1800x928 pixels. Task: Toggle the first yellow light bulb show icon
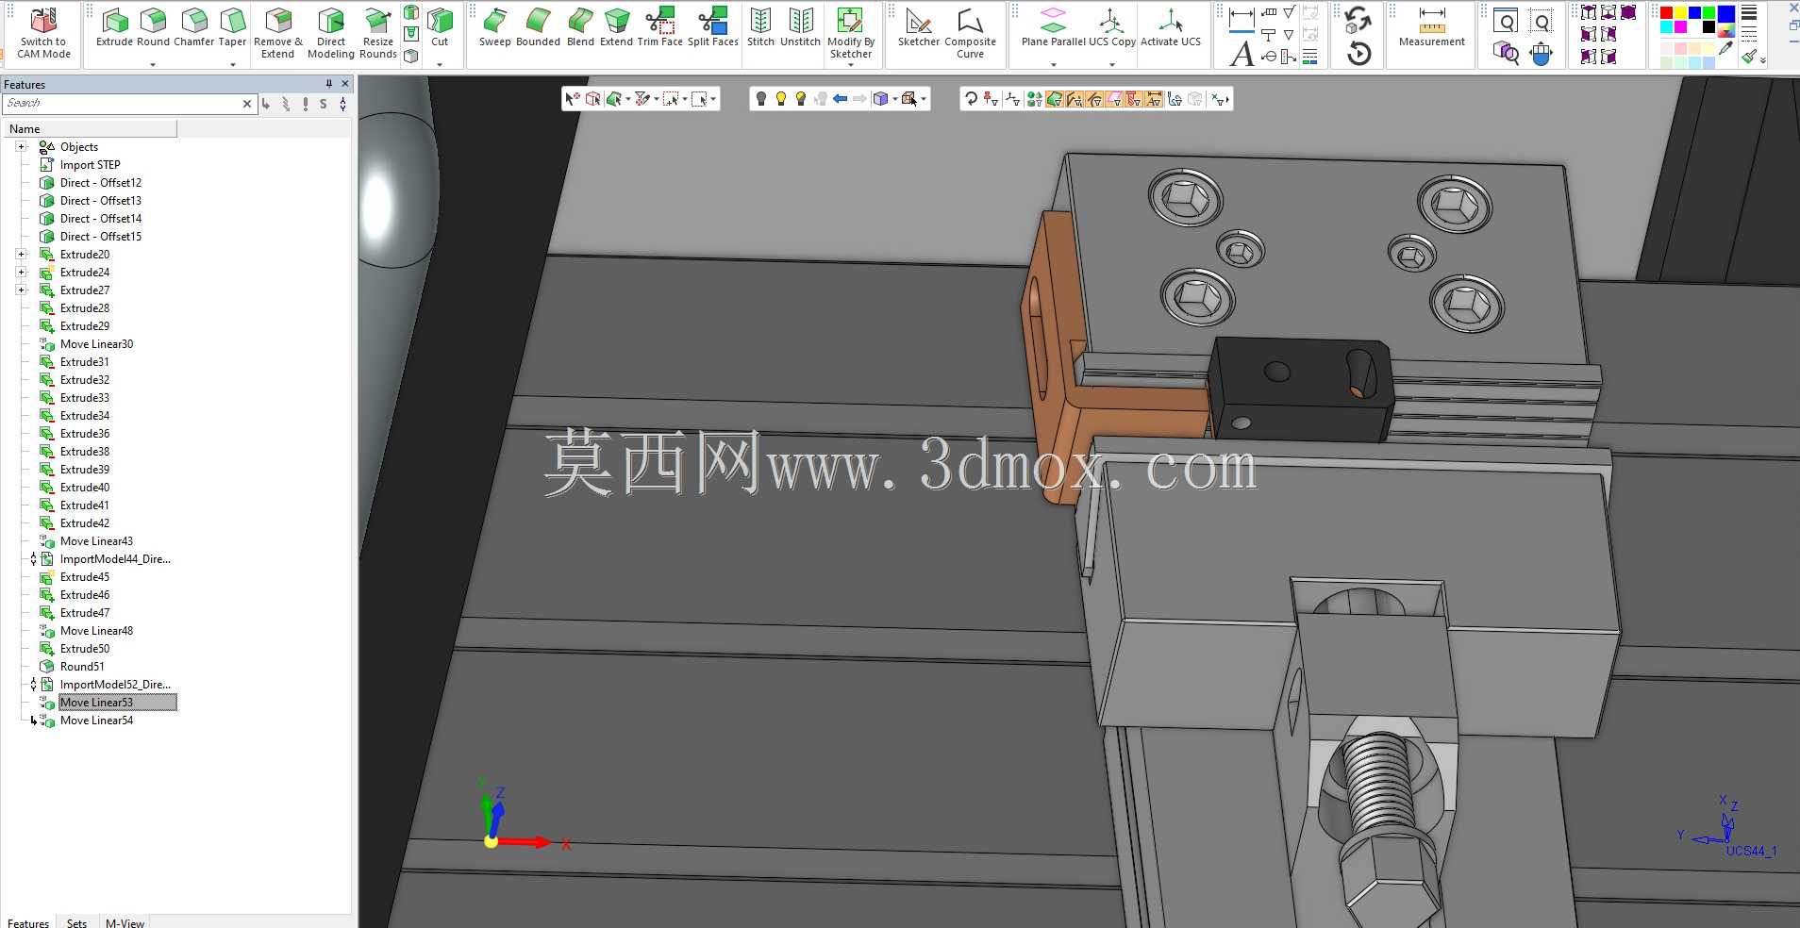coord(781,98)
